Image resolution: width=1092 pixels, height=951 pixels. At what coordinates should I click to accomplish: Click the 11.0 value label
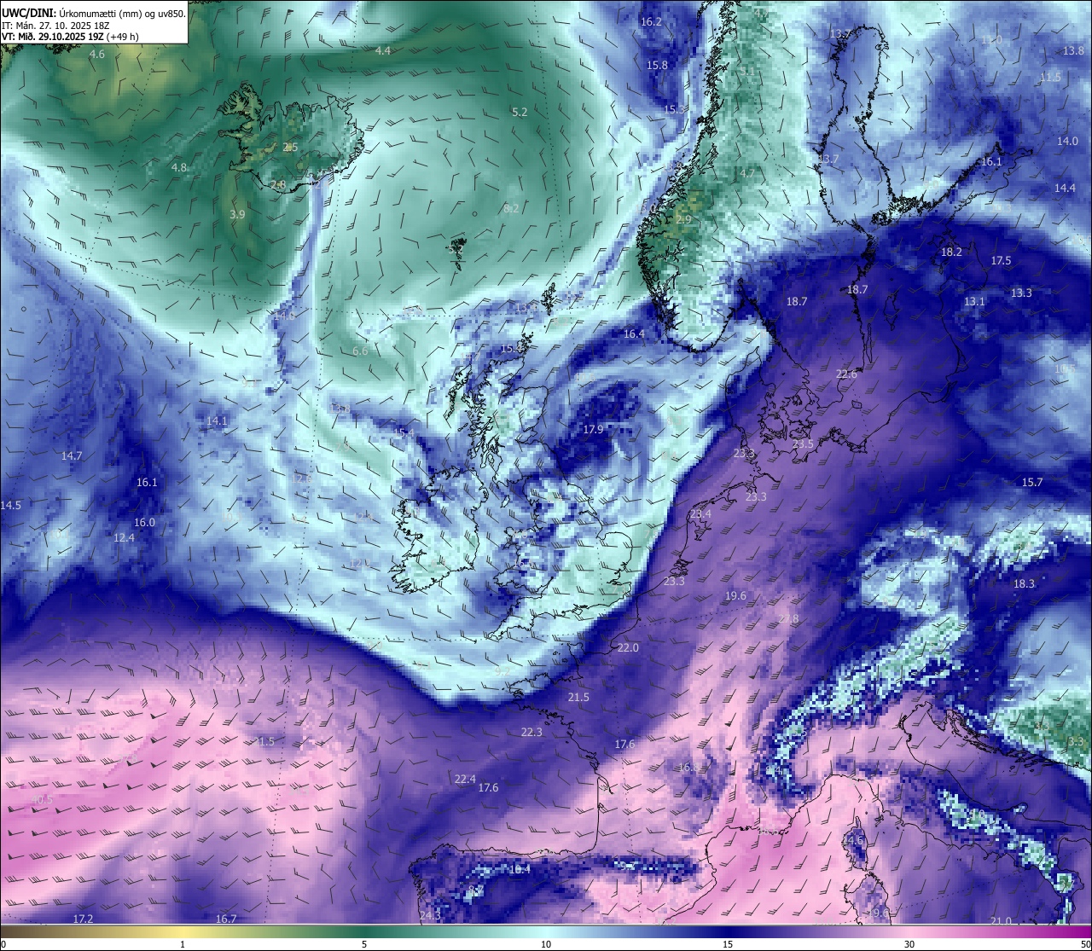[x=991, y=40]
